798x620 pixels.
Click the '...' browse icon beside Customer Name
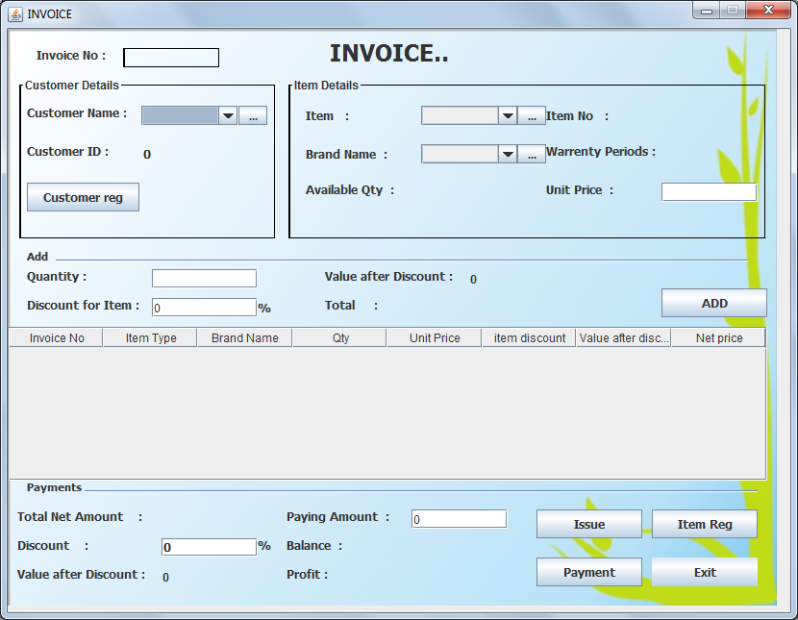tap(251, 114)
